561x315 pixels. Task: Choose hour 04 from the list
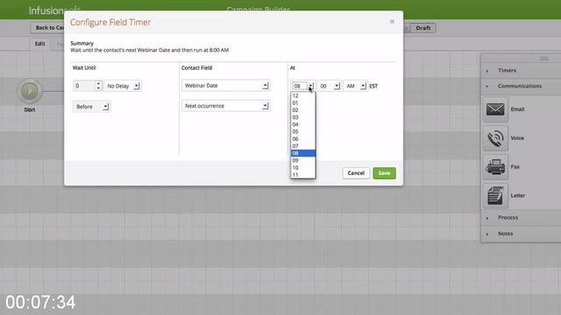pos(303,124)
